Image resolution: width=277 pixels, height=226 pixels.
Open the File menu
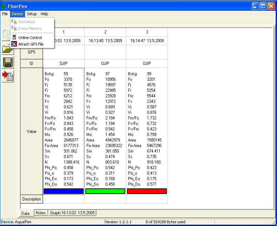[5, 14]
